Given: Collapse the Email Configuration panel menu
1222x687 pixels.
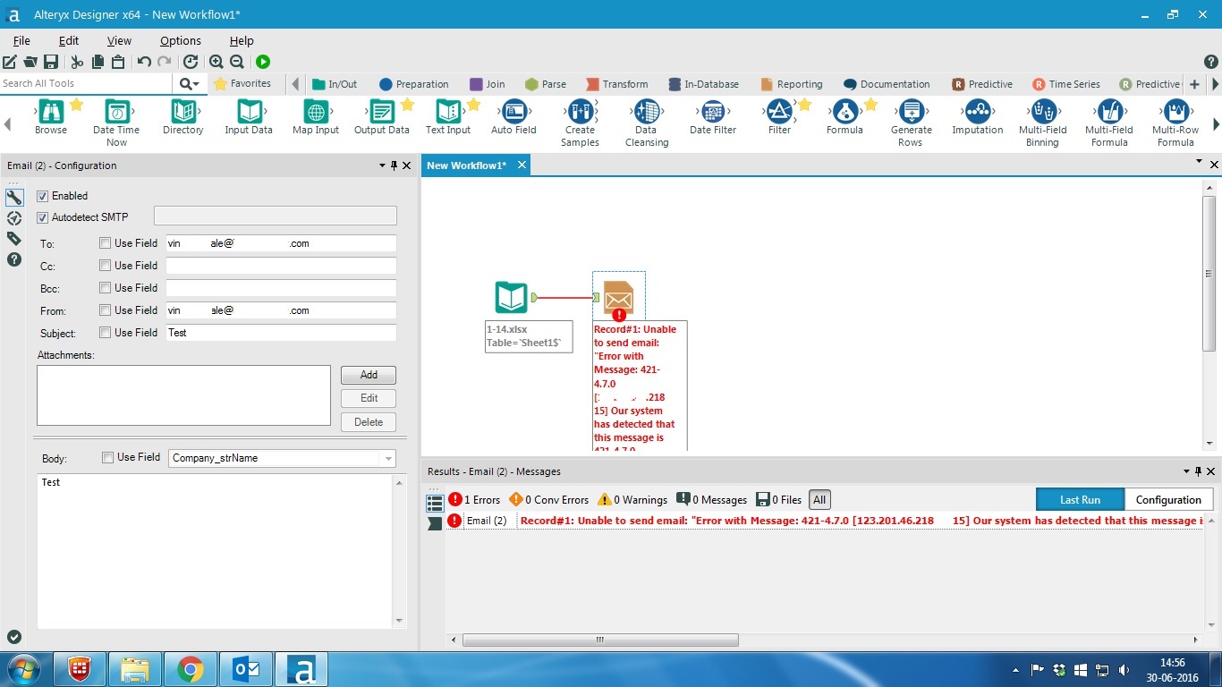Looking at the screenshot, I should [x=382, y=165].
